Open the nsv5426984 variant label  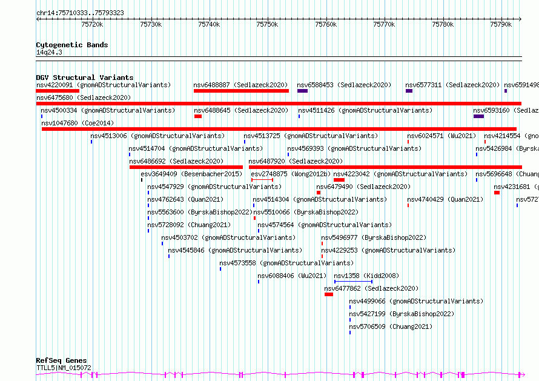507,148
